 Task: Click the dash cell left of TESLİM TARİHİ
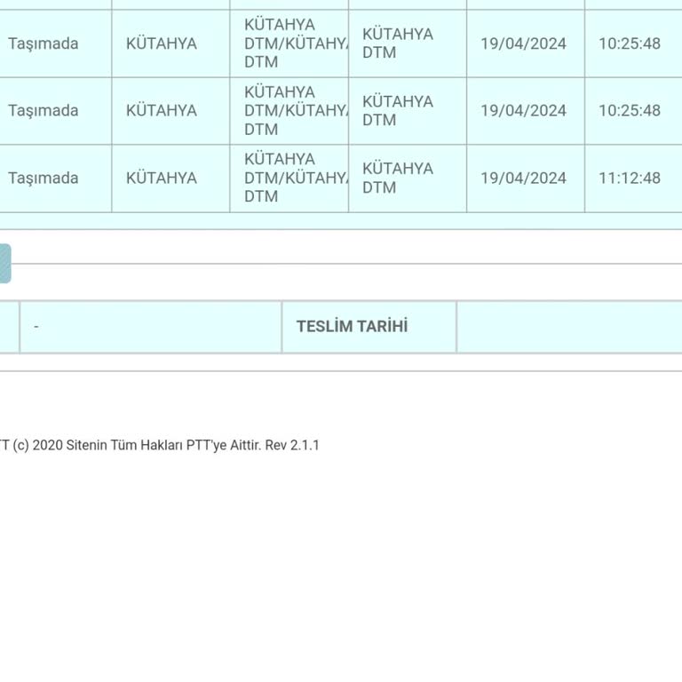pos(150,327)
